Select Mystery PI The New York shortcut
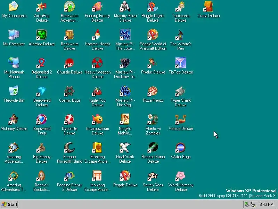The image size is (278, 209). pos(125,63)
